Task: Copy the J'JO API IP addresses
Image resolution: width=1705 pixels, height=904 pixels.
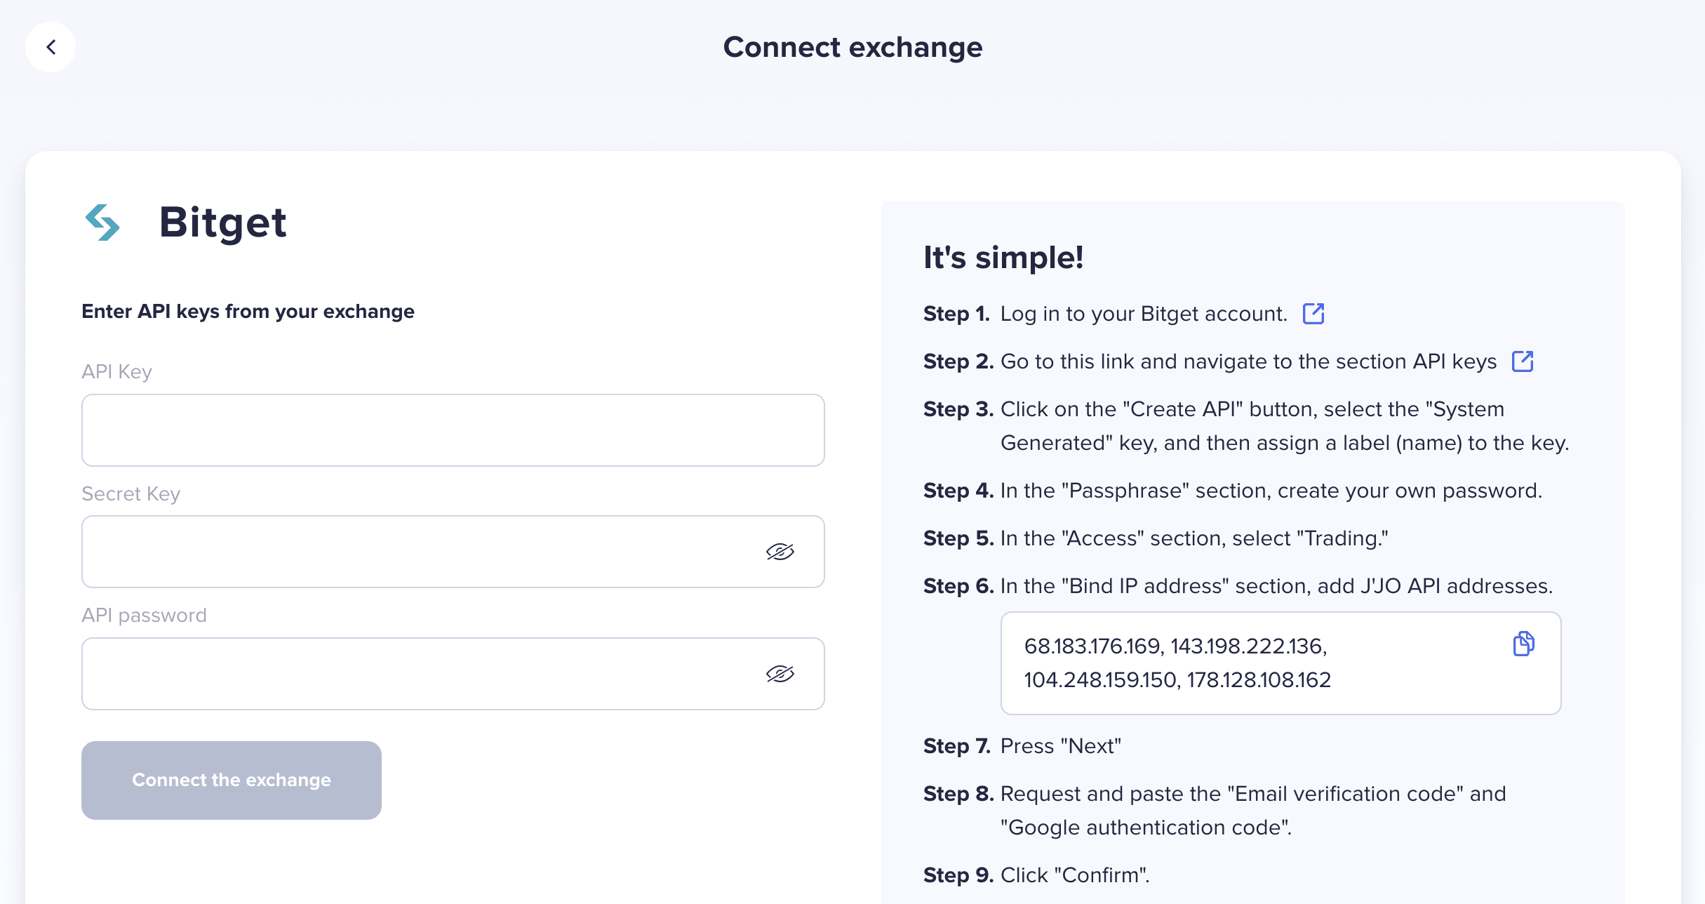Action: tap(1523, 644)
